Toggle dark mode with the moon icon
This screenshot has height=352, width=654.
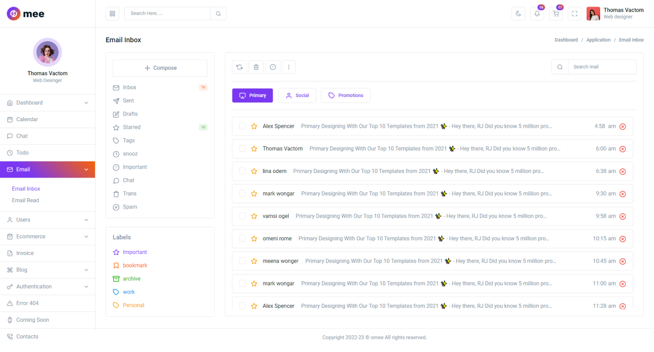pyautogui.click(x=518, y=13)
